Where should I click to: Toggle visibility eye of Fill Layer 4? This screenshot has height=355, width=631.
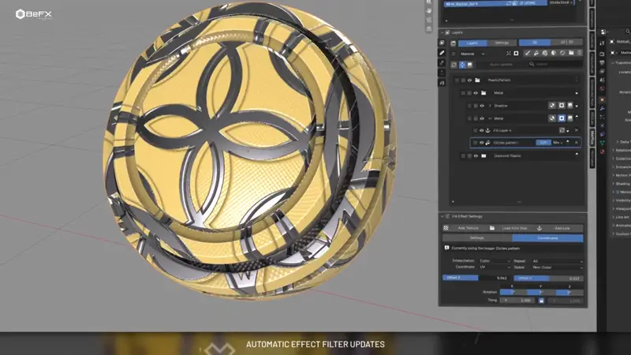pos(481,130)
